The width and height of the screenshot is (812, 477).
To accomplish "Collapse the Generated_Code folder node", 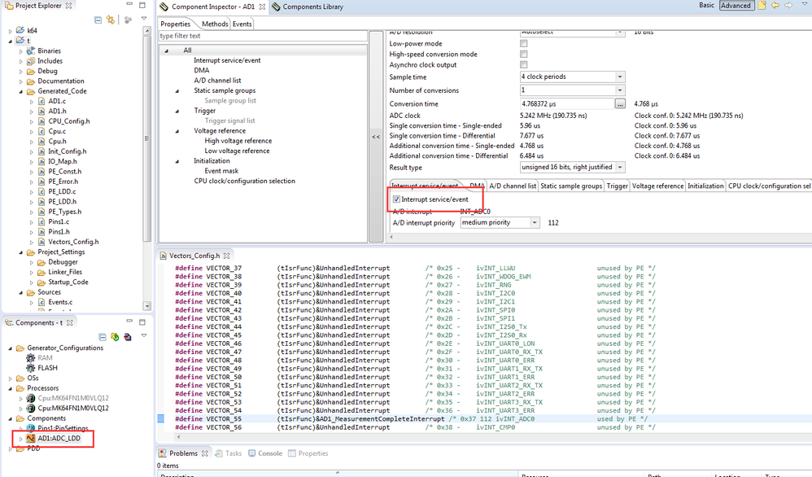I will point(21,92).
